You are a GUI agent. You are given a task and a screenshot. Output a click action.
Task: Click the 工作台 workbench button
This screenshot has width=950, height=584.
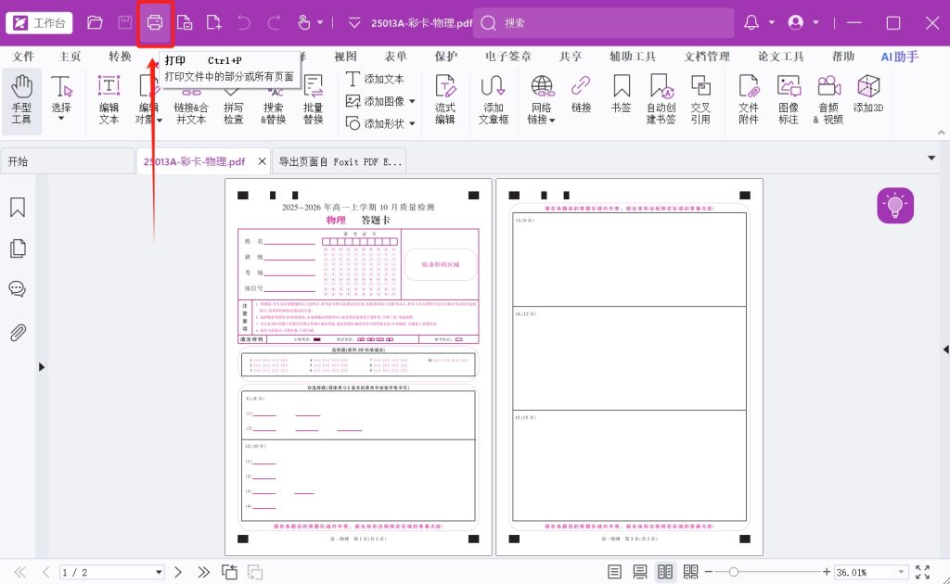pyautogui.click(x=39, y=22)
